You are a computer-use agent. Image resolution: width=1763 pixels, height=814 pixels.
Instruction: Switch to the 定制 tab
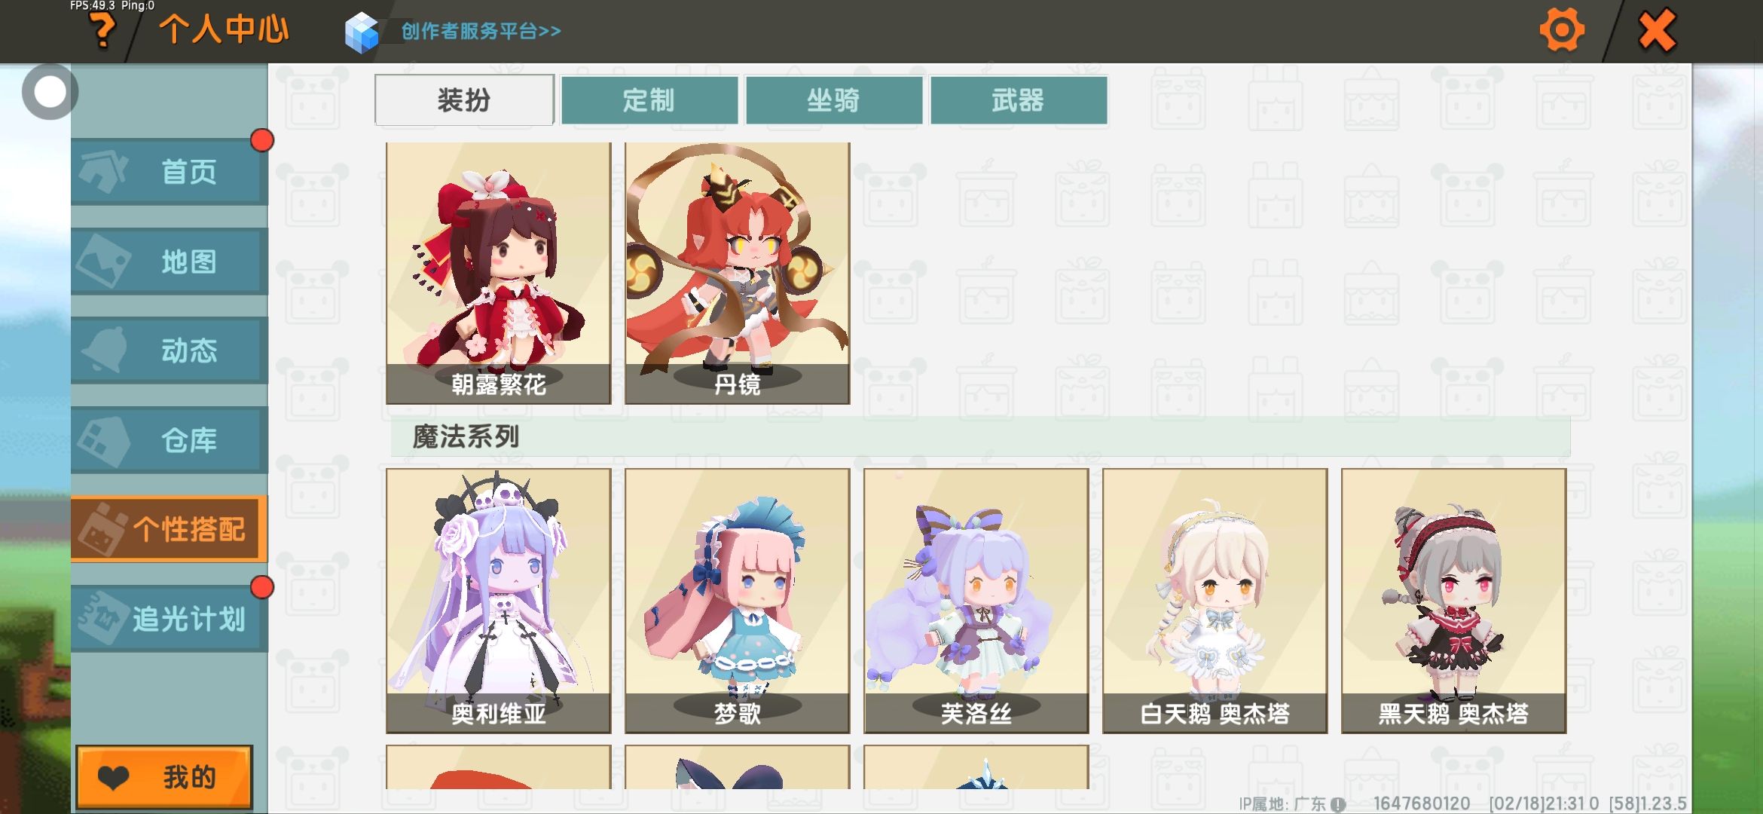pos(649,99)
